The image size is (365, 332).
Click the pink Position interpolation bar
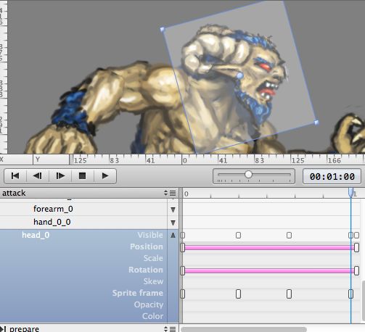269,248
